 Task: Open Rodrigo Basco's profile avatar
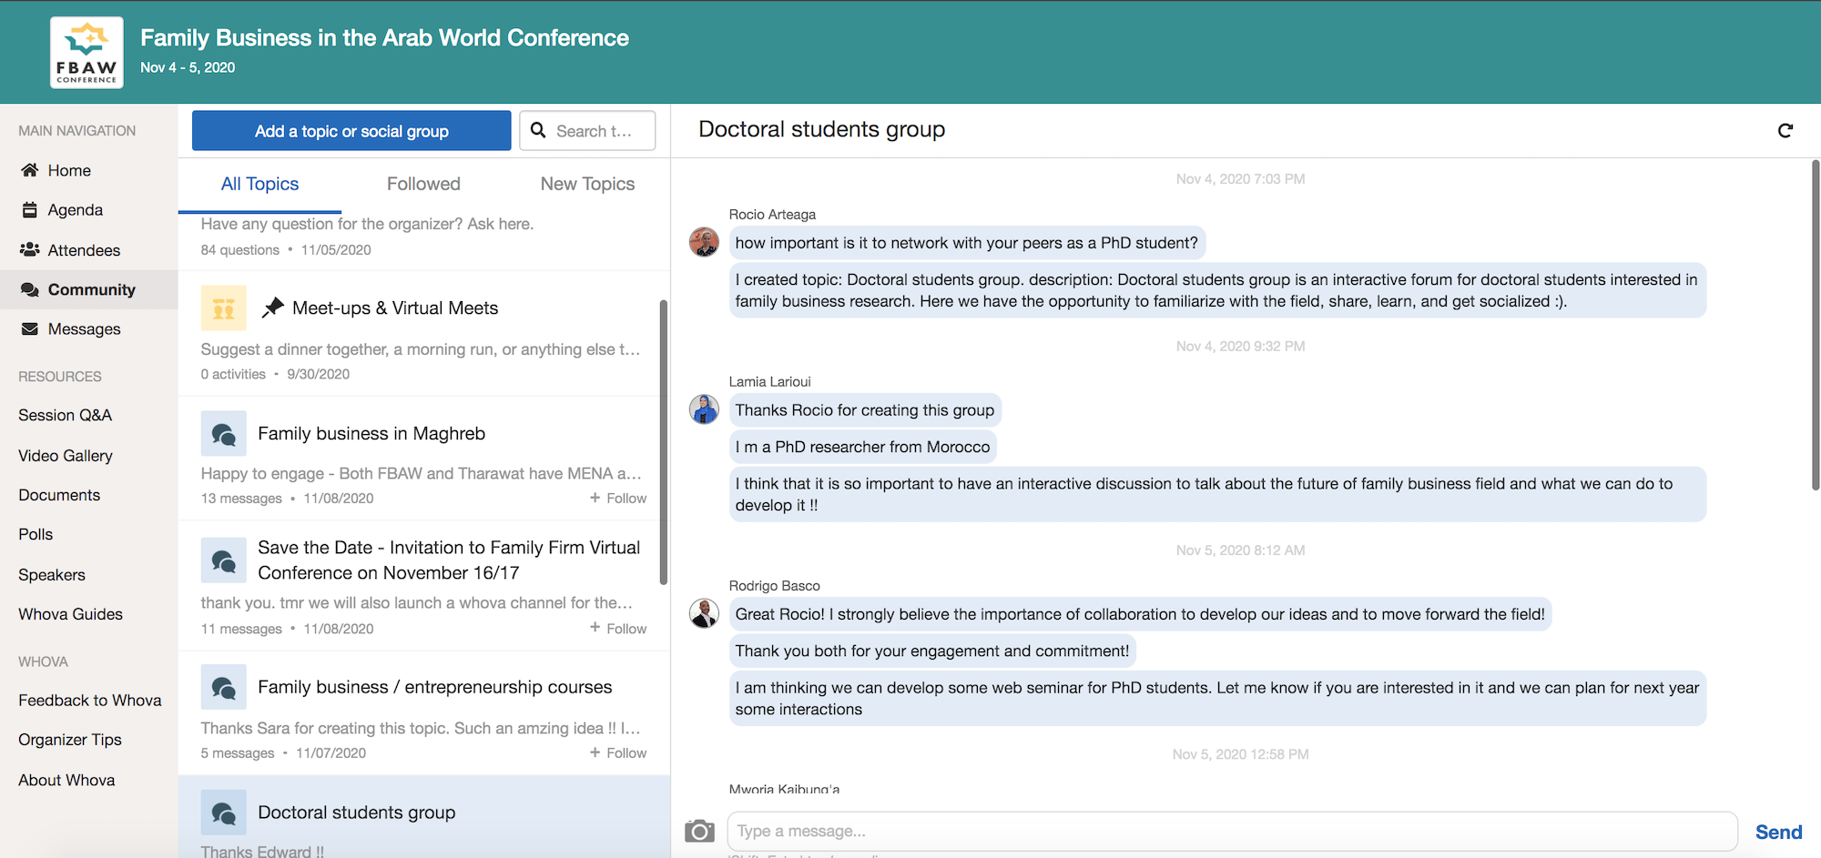(704, 614)
